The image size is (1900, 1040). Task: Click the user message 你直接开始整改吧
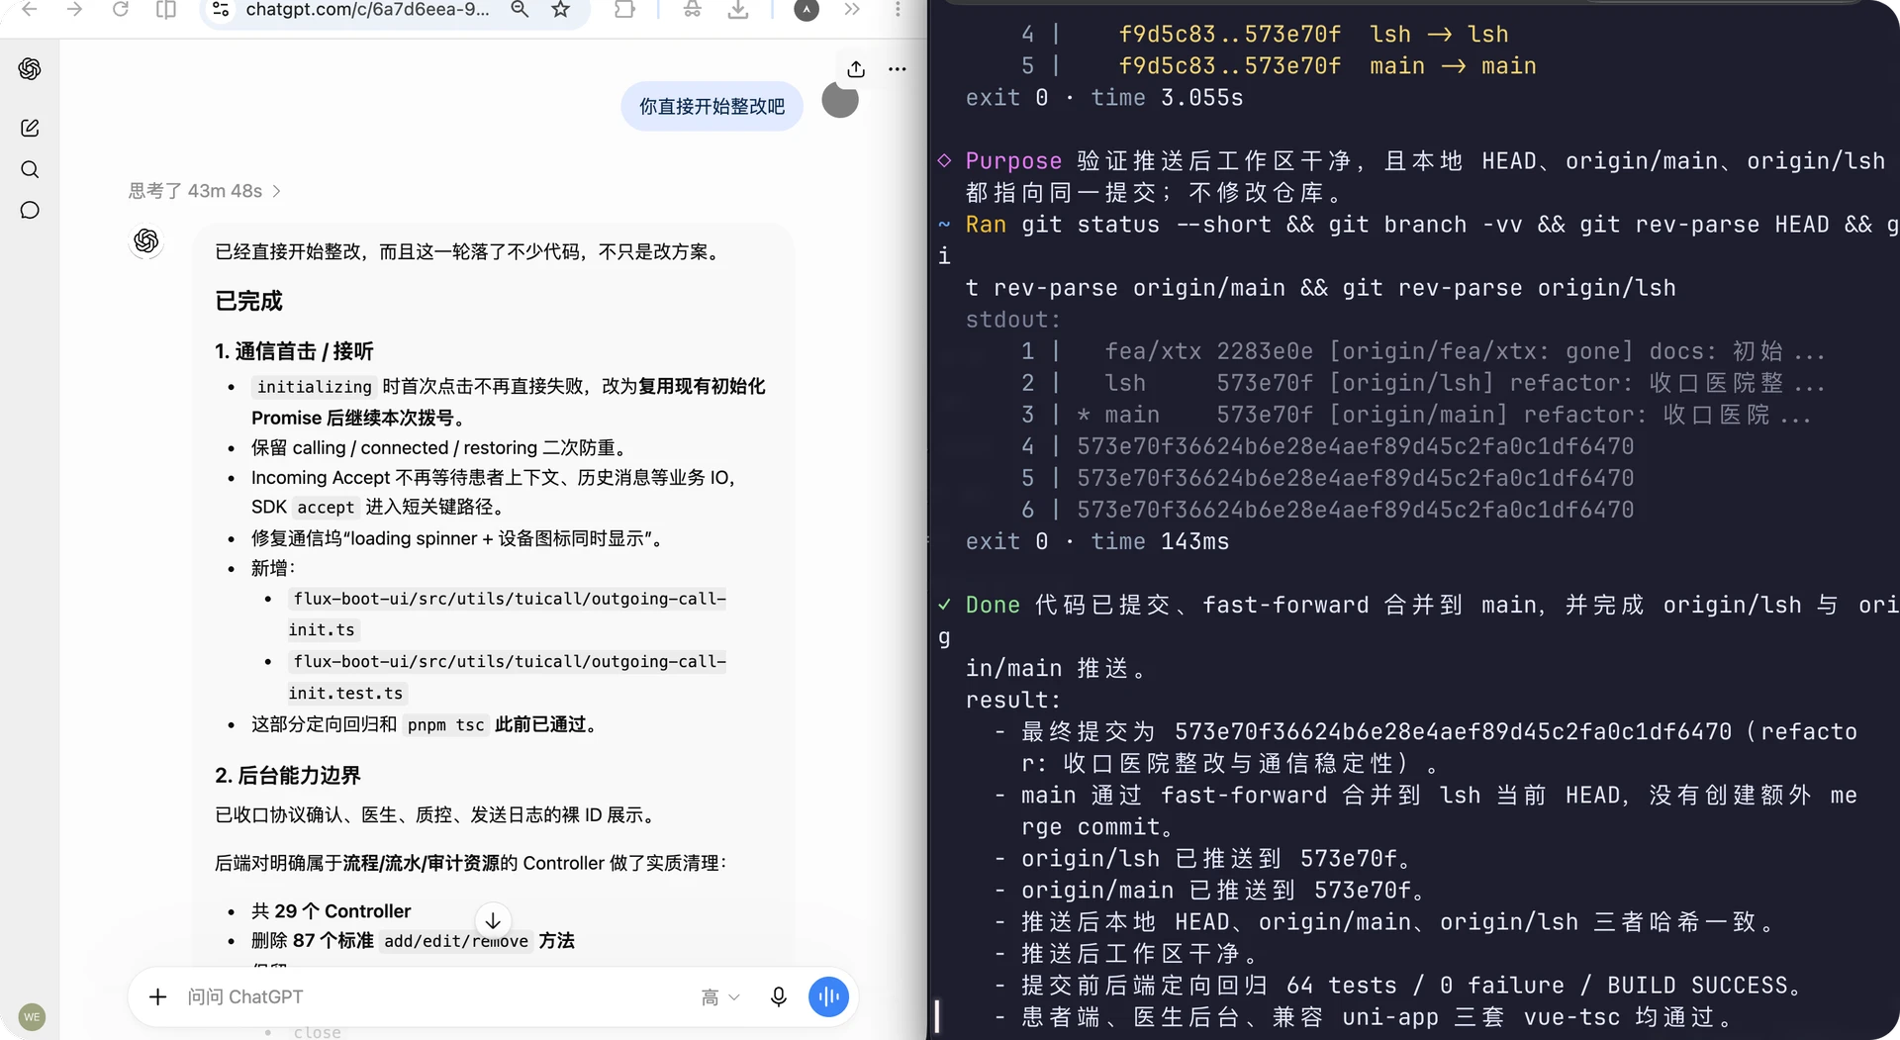[x=712, y=106]
